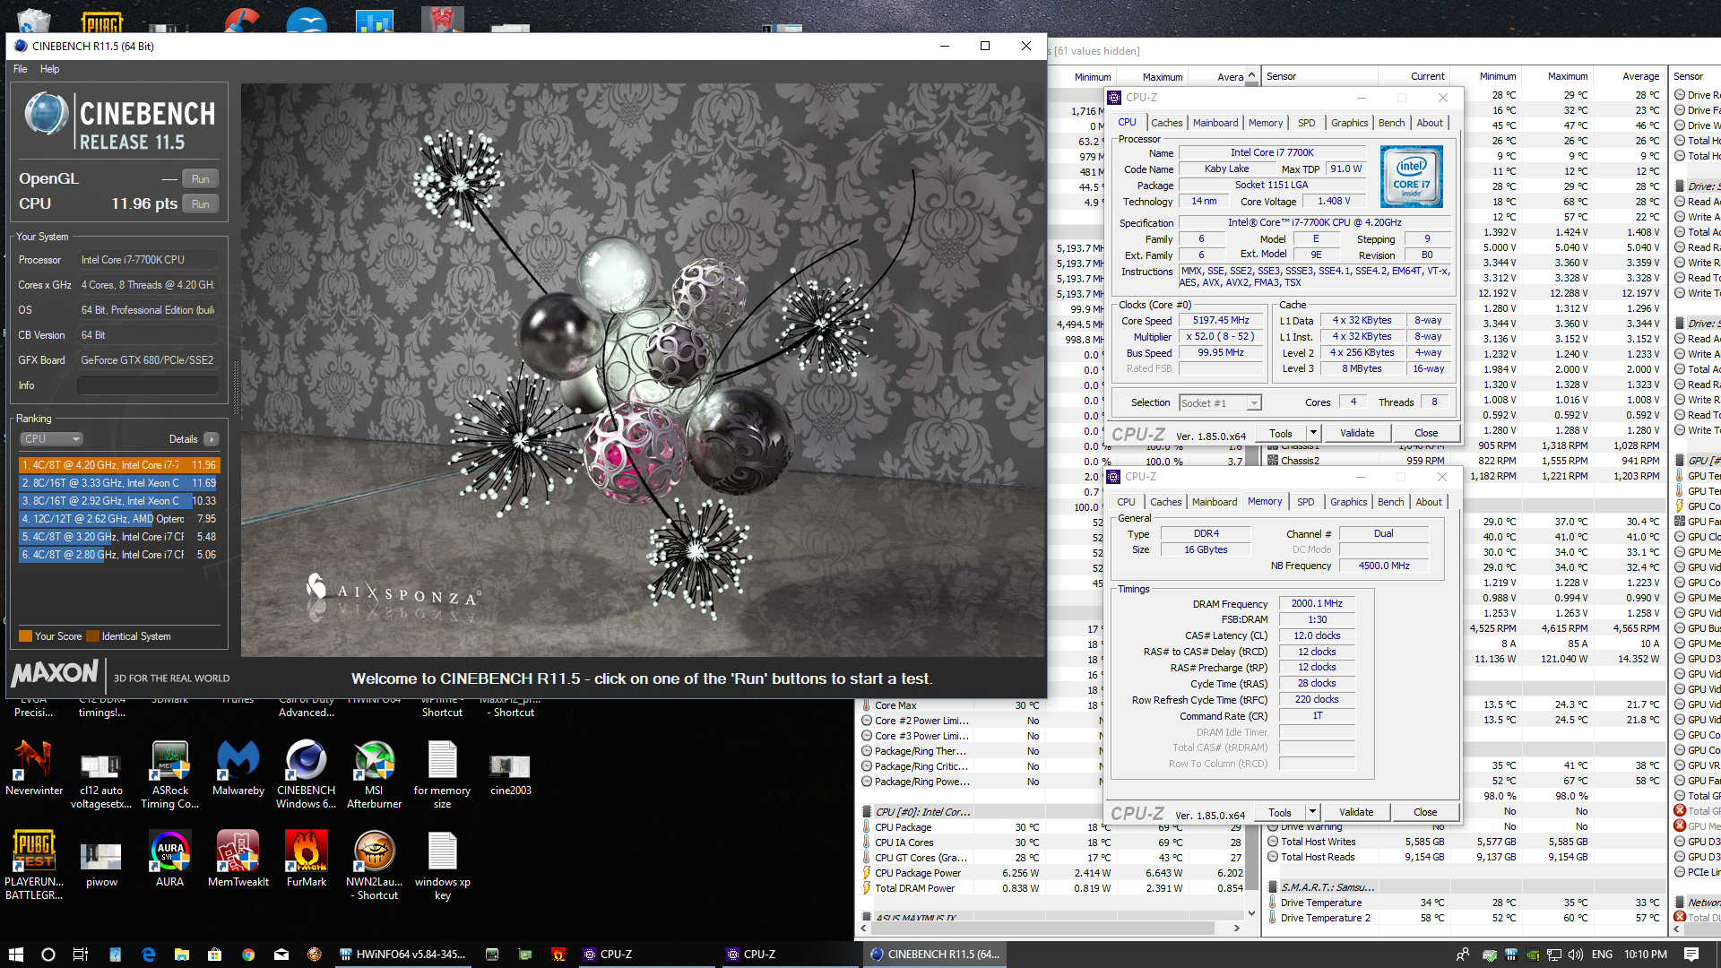Click the ENG language indicator in tray
The width and height of the screenshot is (1721, 968).
tap(1602, 955)
